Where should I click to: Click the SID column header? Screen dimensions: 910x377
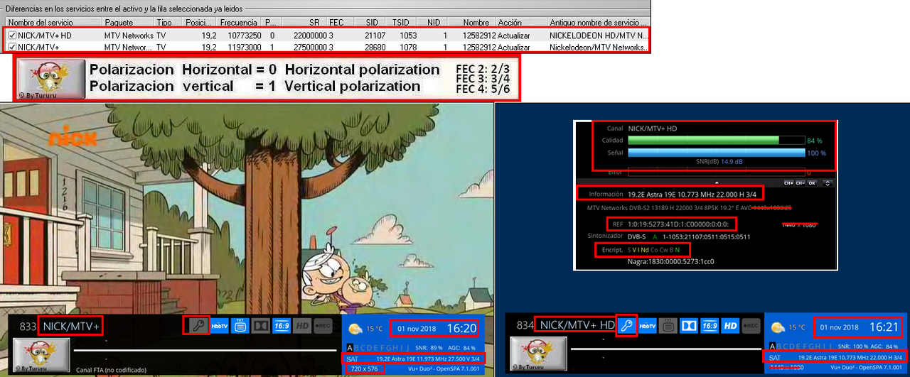370,23
